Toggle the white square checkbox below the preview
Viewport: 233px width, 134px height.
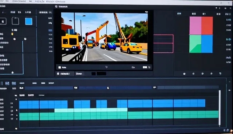[x=60, y=67]
